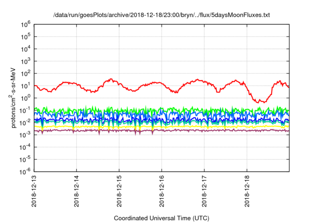Click the 10^-1 y-axis tick label
319x223 pixels.
pyautogui.click(x=25, y=111)
